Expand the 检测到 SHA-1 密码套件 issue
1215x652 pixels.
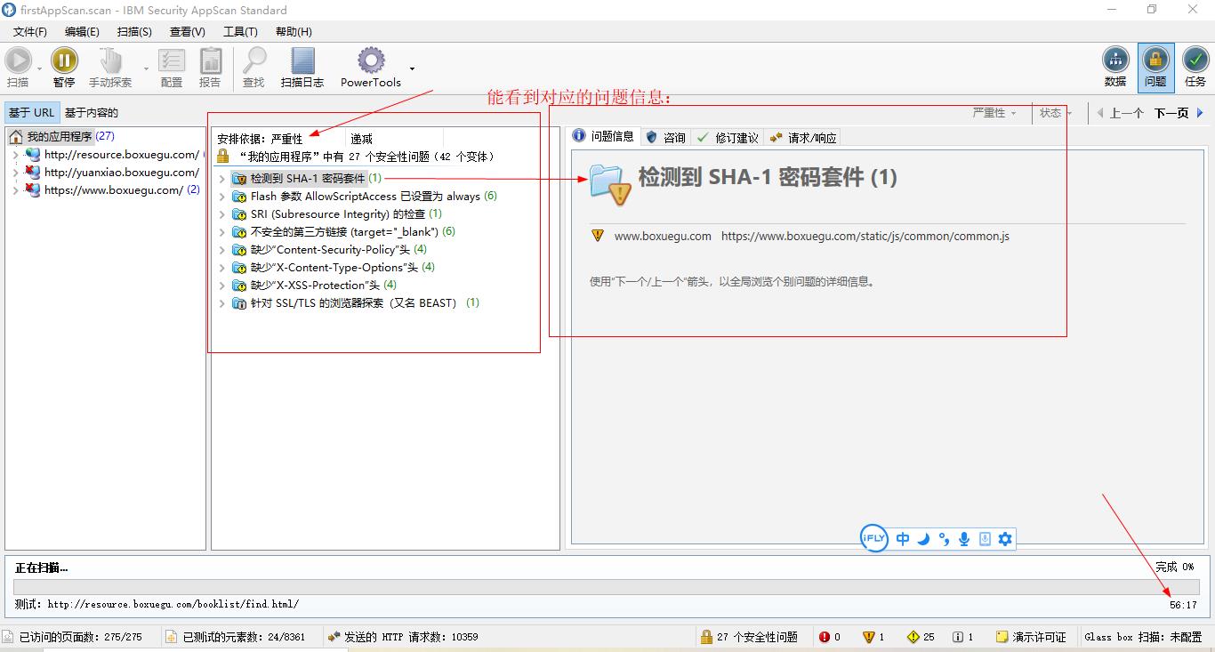(x=221, y=179)
